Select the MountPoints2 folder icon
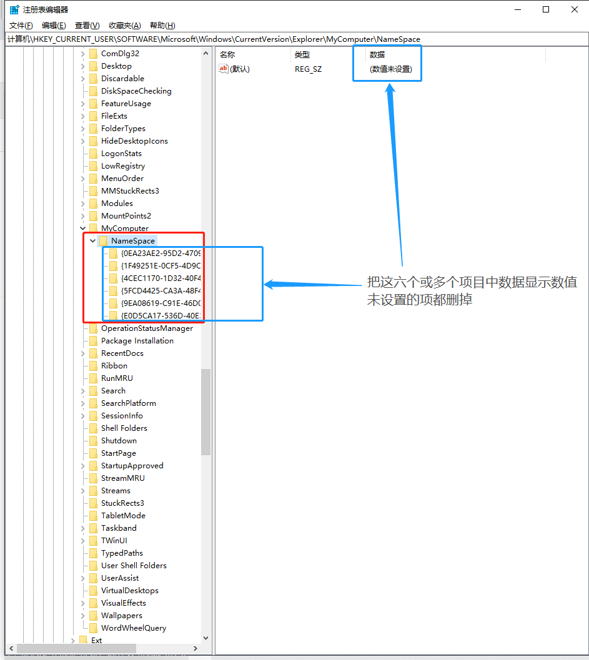The height and width of the screenshot is (660, 589). 94,216
